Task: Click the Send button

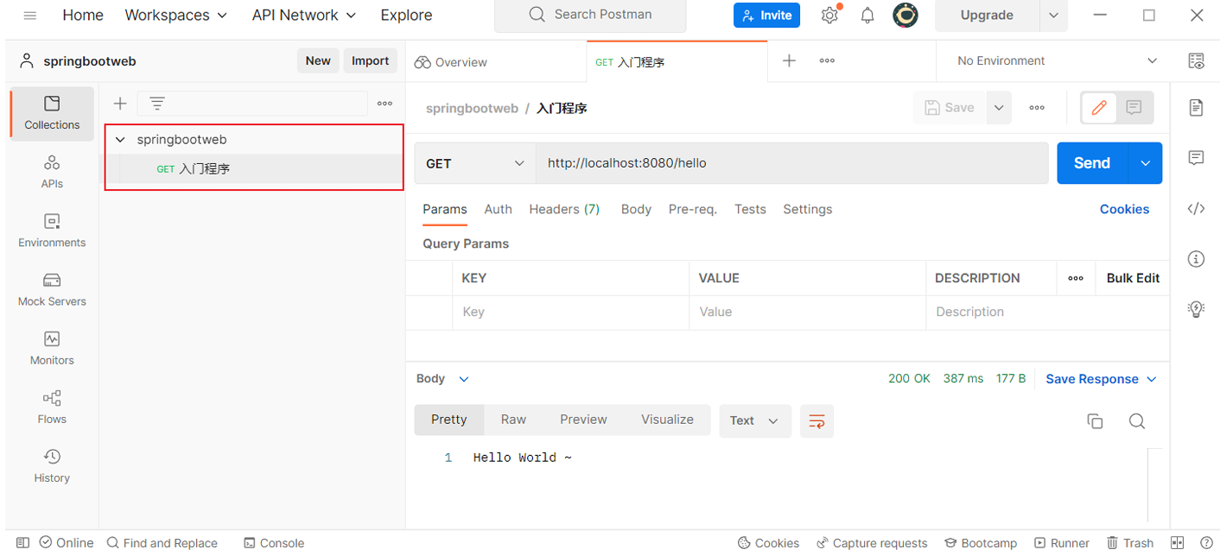Action: click(1092, 163)
